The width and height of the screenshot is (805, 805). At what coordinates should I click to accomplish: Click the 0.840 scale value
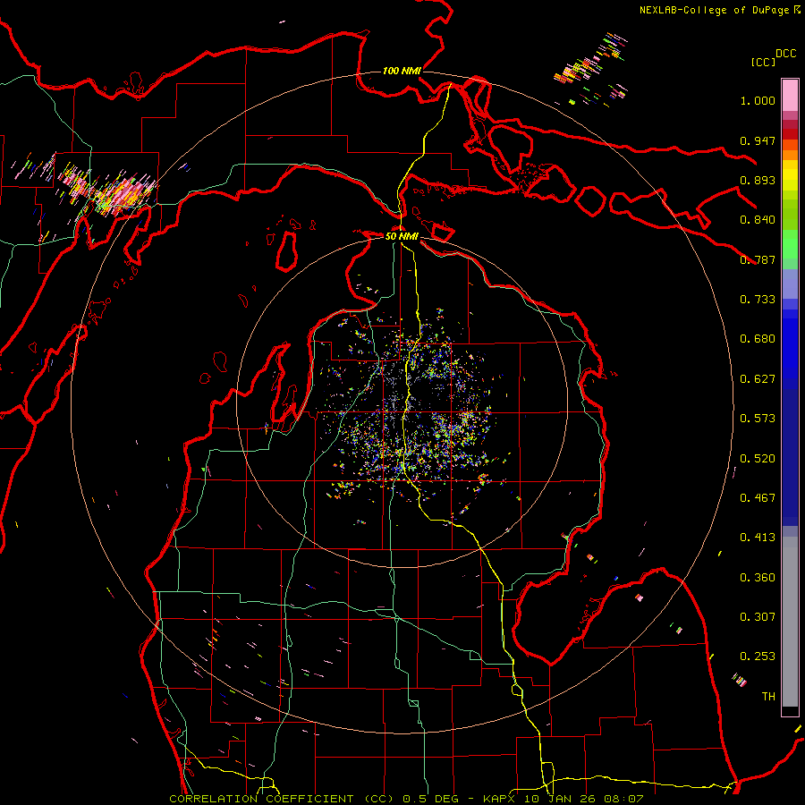pyautogui.click(x=758, y=220)
